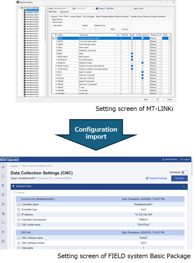Image resolution: width=196 pixels, height=263 pixels.
Task: Click the robot arm icon in the sidebar
Action: tap(3, 185)
